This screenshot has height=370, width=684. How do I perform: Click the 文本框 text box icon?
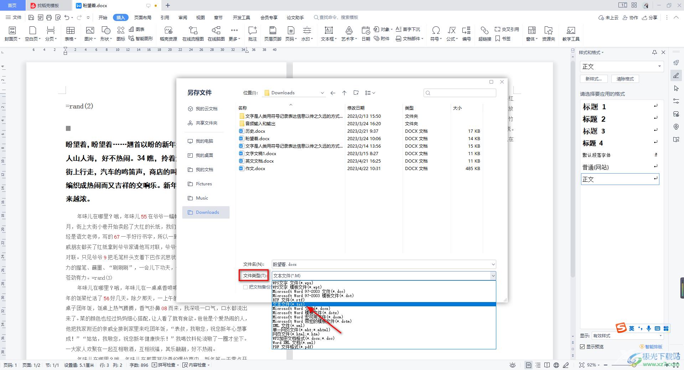pos(328,30)
